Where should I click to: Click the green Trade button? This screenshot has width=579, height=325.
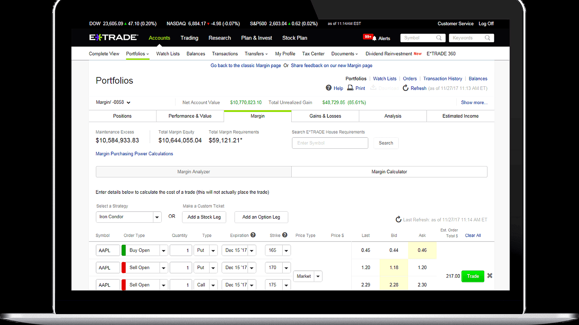click(x=473, y=276)
